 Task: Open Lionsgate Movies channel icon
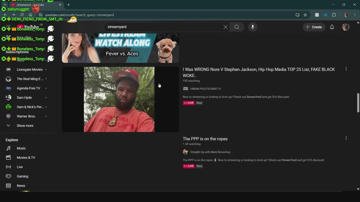tap(8, 70)
